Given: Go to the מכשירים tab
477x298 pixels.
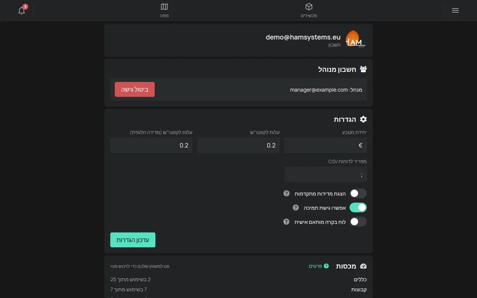Looking at the screenshot, I should tap(309, 10).
